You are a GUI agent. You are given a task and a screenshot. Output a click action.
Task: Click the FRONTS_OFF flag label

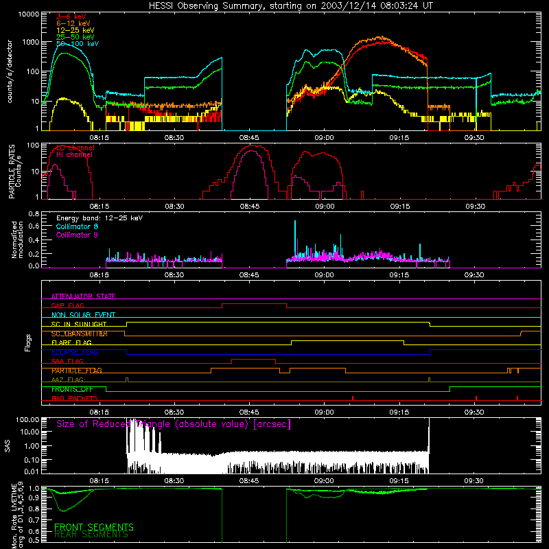pyautogui.click(x=72, y=389)
